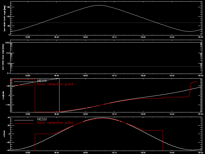Click the 10.0 tick on Moon angle axis
The height and width of the screenshot is (154, 205).
(8, 53)
